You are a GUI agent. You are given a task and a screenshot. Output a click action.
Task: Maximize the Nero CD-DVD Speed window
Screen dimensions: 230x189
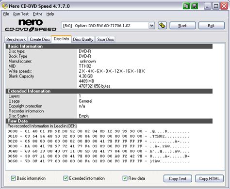point(216,6)
